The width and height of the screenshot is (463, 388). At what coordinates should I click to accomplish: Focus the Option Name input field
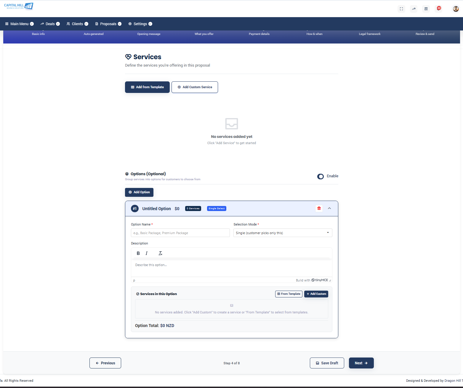pyautogui.click(x=180, y=233)
